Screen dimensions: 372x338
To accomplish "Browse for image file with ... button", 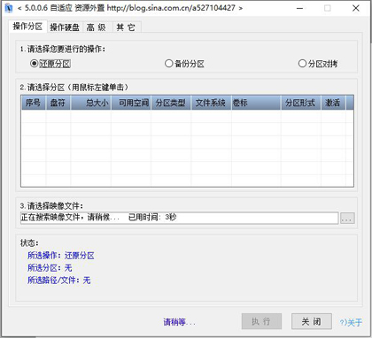I will [x=347, y=219].
